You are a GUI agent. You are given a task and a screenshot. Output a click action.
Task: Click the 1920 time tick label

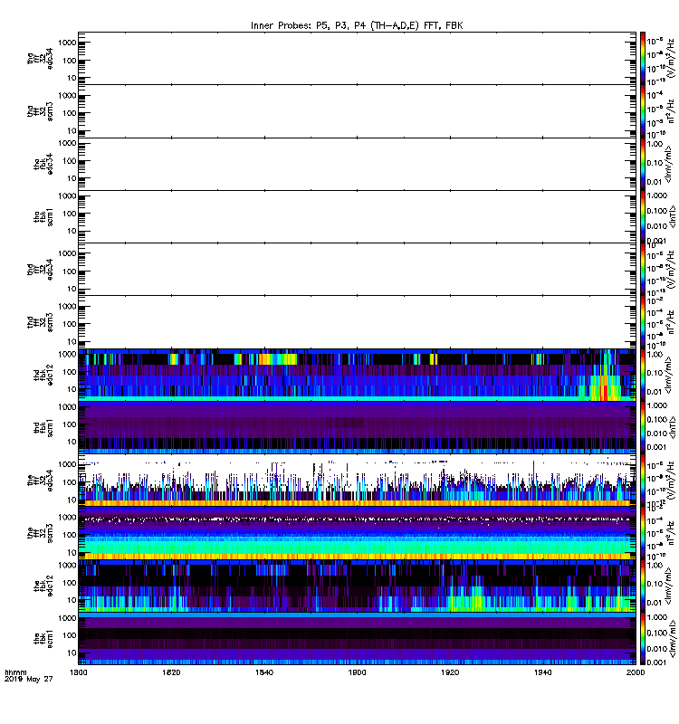tap(450, 672)
